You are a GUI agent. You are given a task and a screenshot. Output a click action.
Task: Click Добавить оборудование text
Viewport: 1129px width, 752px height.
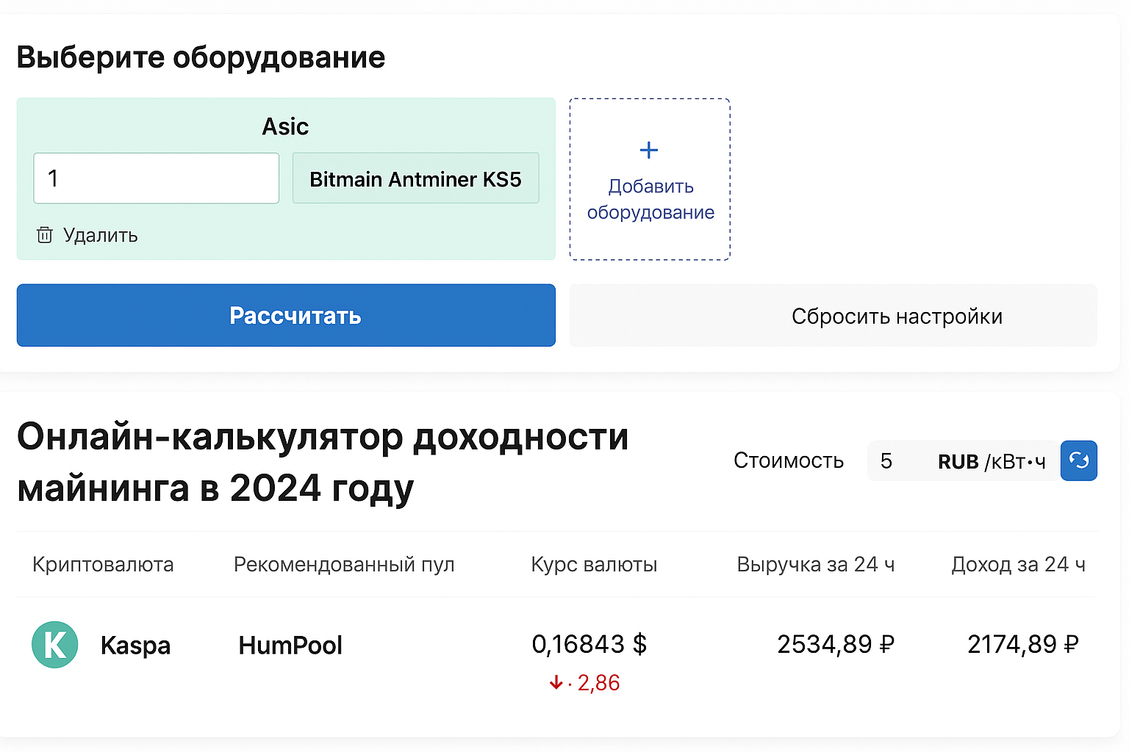click(x=650, y=199)
